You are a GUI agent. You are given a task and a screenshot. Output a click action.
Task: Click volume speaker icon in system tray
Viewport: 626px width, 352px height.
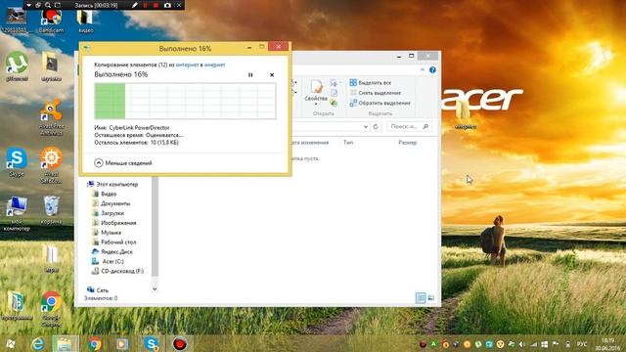(x=521, y=344)
